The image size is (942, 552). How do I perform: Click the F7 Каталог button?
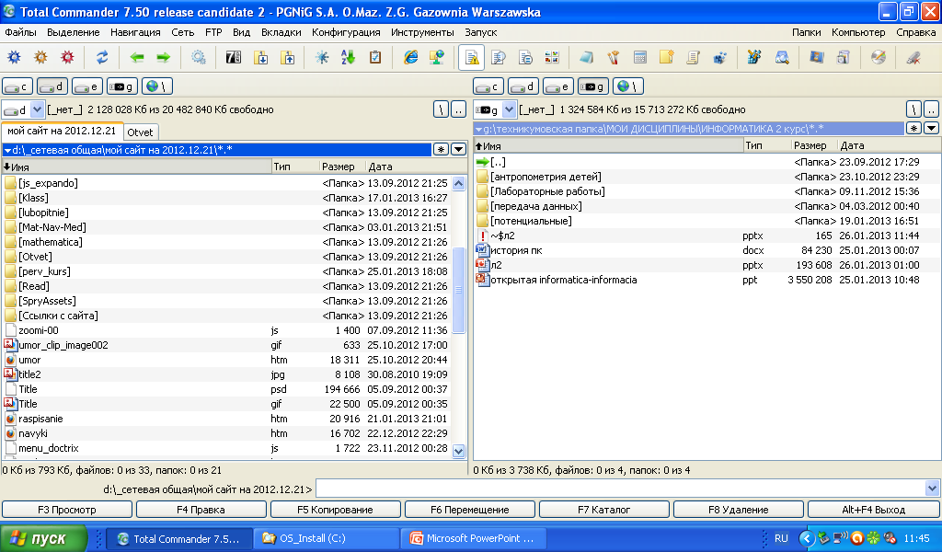[x=603, y=510]
